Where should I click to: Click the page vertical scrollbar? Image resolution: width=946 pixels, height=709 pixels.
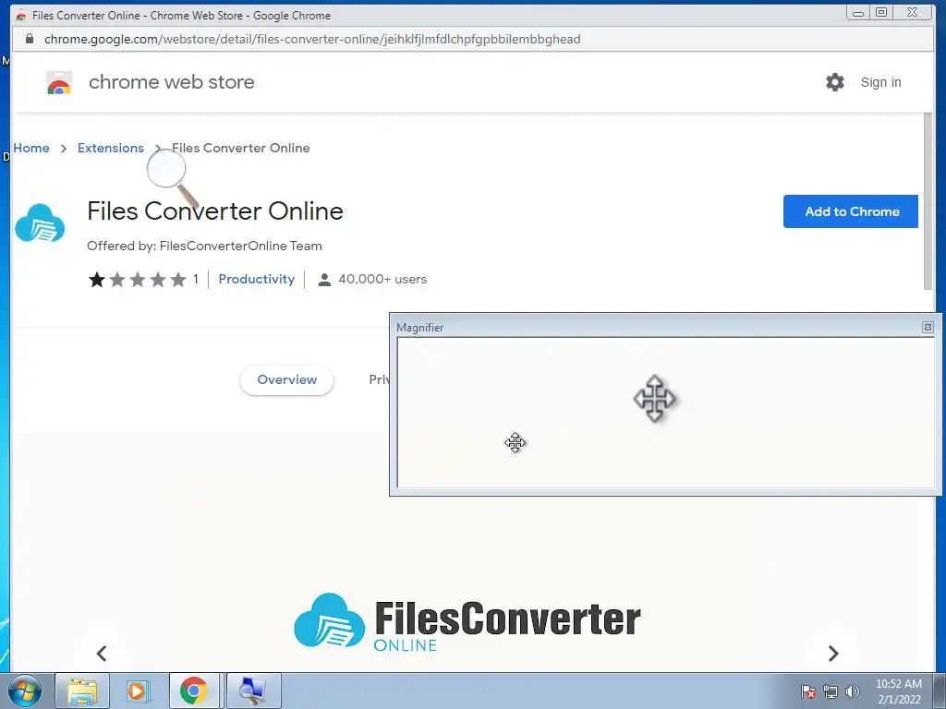[x=928, y=200]
